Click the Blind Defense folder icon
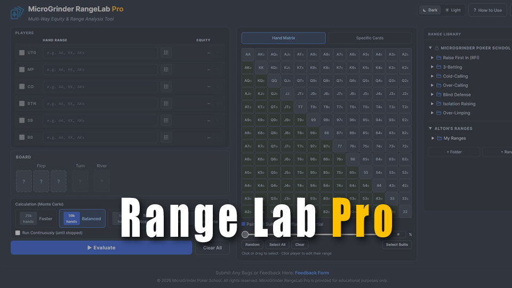This screenshot has width=512, height=288. (x=438, y=95)
